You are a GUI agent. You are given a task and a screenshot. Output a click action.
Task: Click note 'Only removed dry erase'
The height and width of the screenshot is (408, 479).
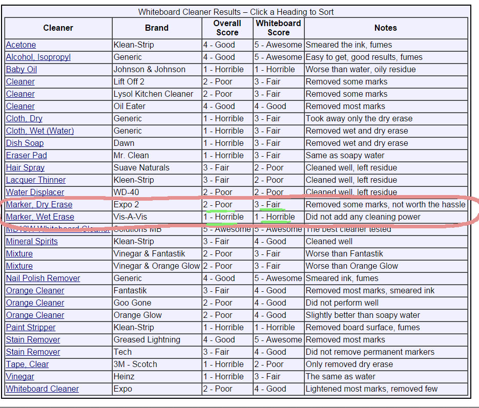pyautogui.click(x=349, y=364)
